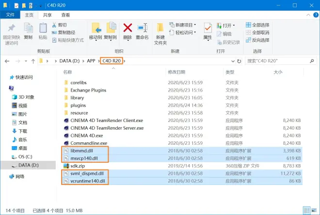Click History (历史记录) in ribbon
This screenshot has height=215, width=320.
[228, 43]
